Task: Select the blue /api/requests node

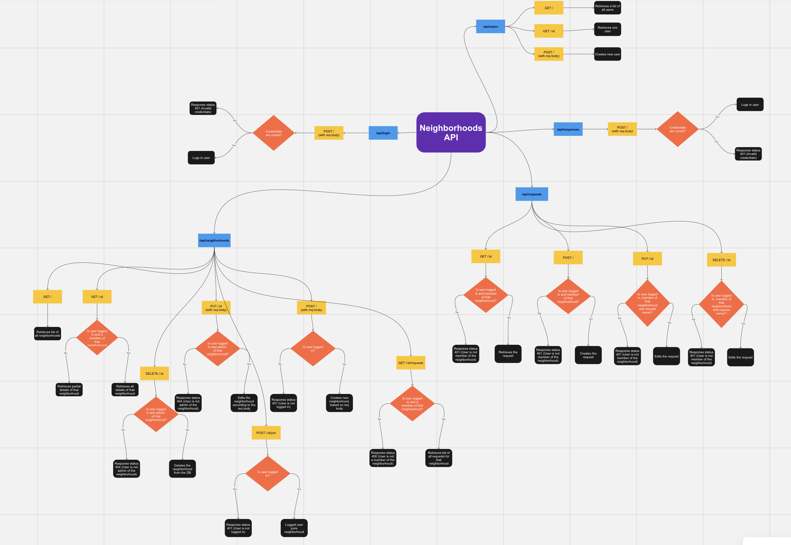Action: [x=532, y=194]
